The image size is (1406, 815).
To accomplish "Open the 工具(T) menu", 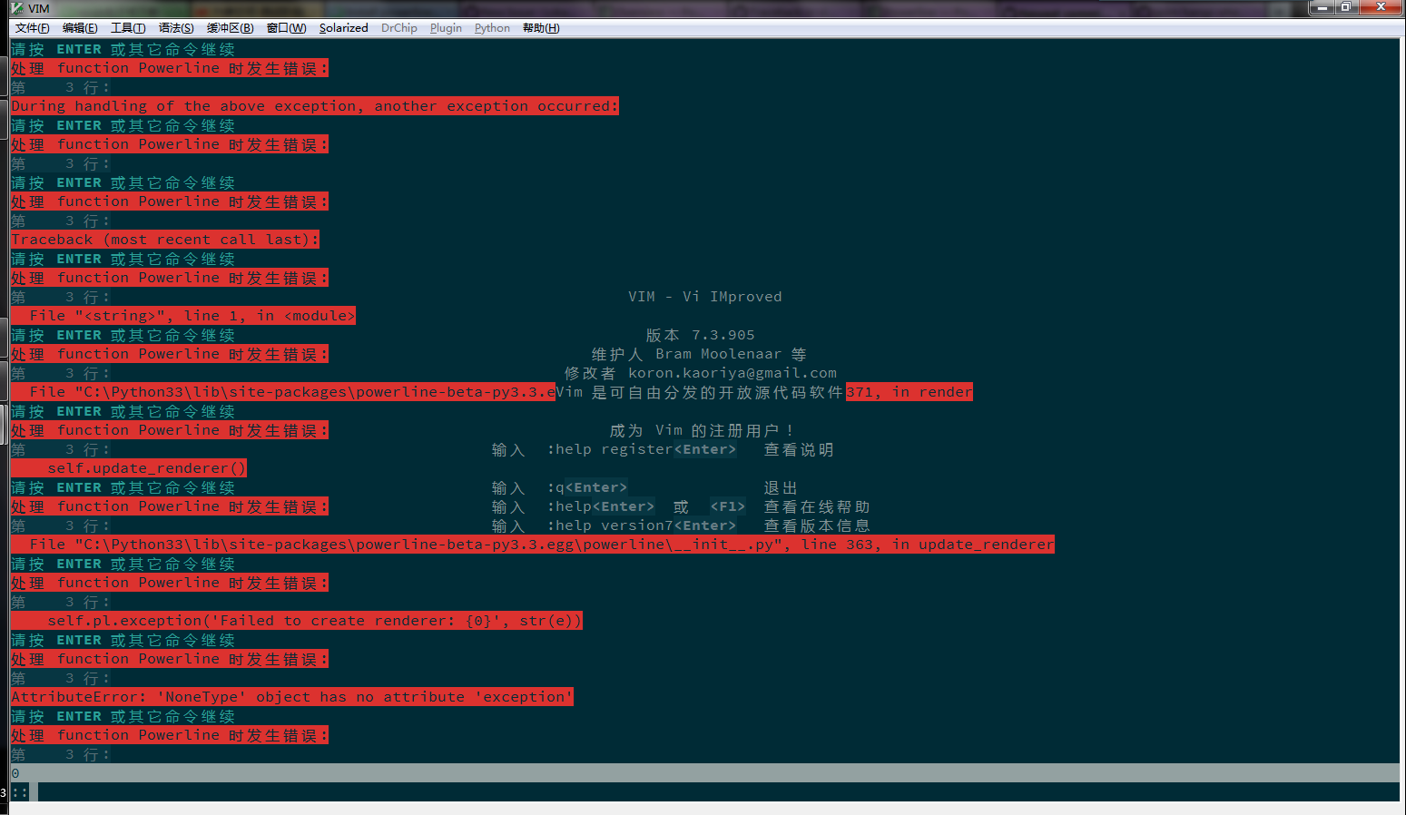I will pyautogui.click(x=128, y=28).
